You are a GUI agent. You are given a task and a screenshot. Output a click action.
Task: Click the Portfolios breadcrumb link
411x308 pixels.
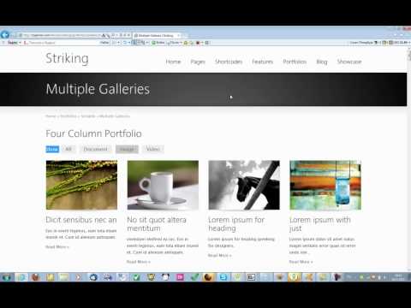[68, 116]
